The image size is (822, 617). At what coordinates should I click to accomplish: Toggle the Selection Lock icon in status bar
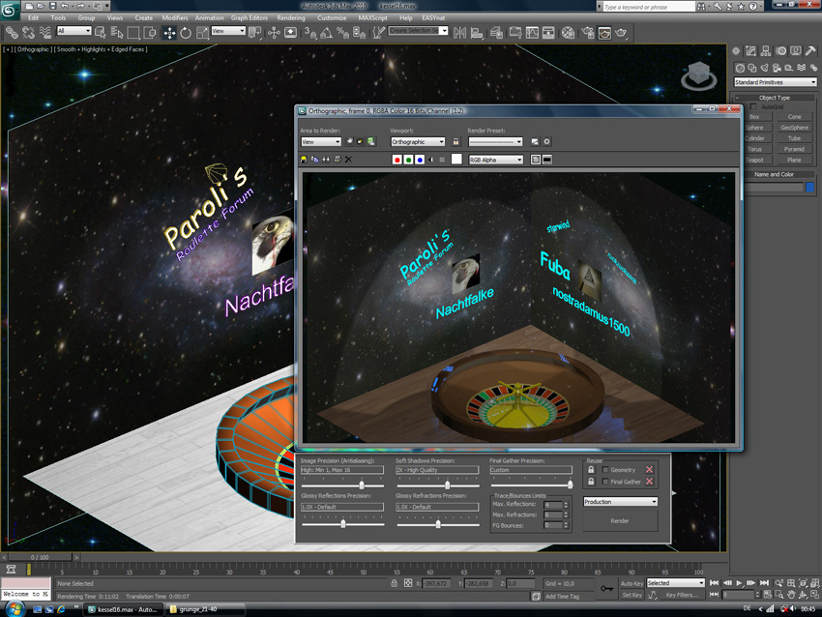(395, 583)
